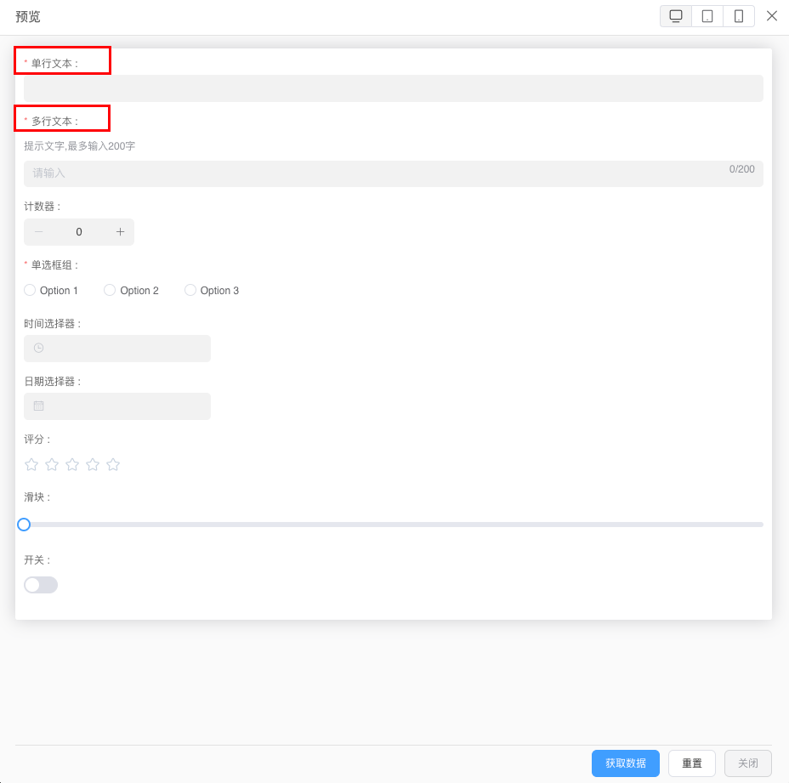Click the 滑块 slider handle
The image size is (789, 783).
click(x=24, y=525)
